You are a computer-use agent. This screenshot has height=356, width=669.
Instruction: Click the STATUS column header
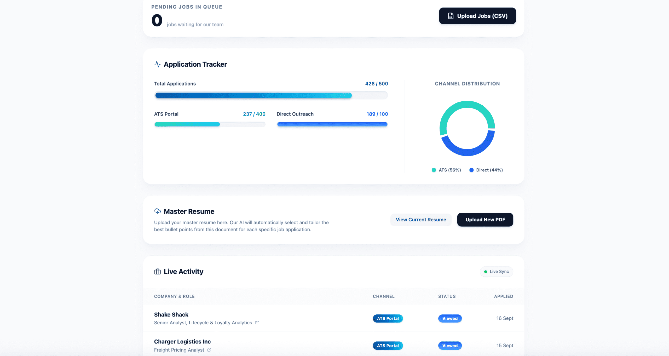click(447, 296)
